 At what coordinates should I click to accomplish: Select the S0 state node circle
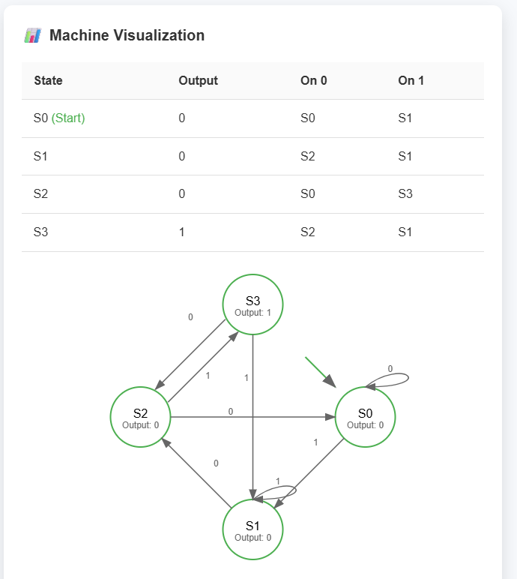(365, 417)
